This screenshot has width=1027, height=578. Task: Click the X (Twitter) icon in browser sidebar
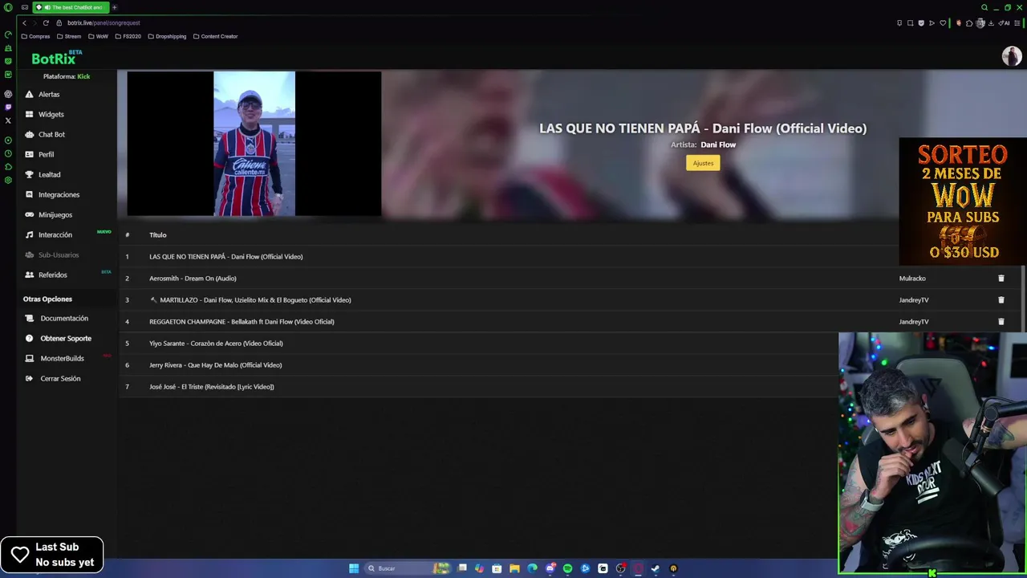point(8,120)
